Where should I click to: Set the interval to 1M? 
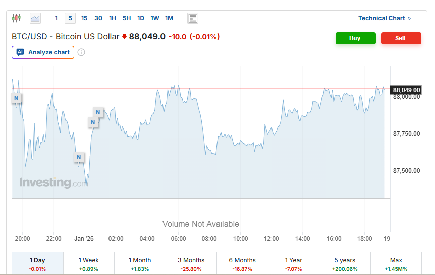169,18
